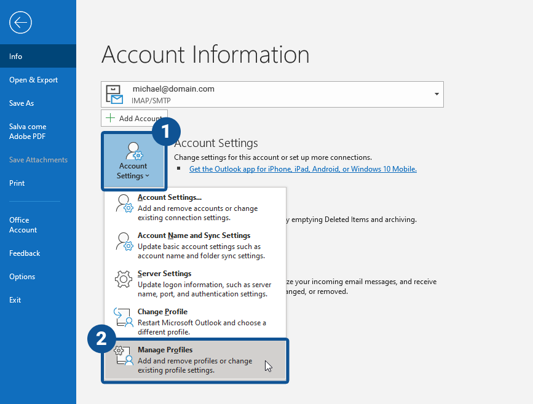Go to Open & Export

pyautogui.click(x=38, y=79)
